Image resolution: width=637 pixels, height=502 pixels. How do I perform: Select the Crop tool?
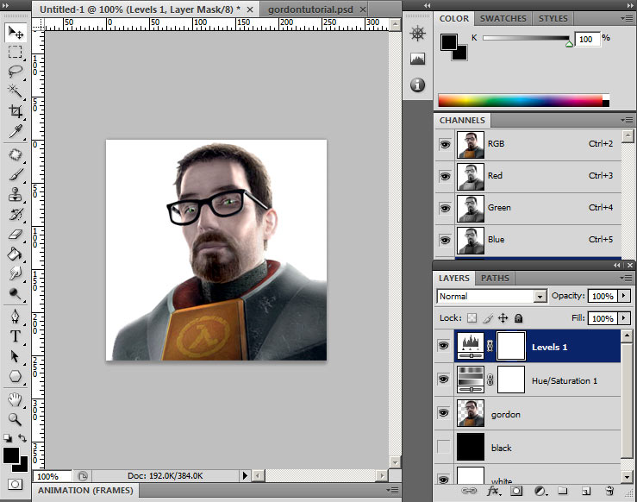pyautogui.click(x=16, y=111)
